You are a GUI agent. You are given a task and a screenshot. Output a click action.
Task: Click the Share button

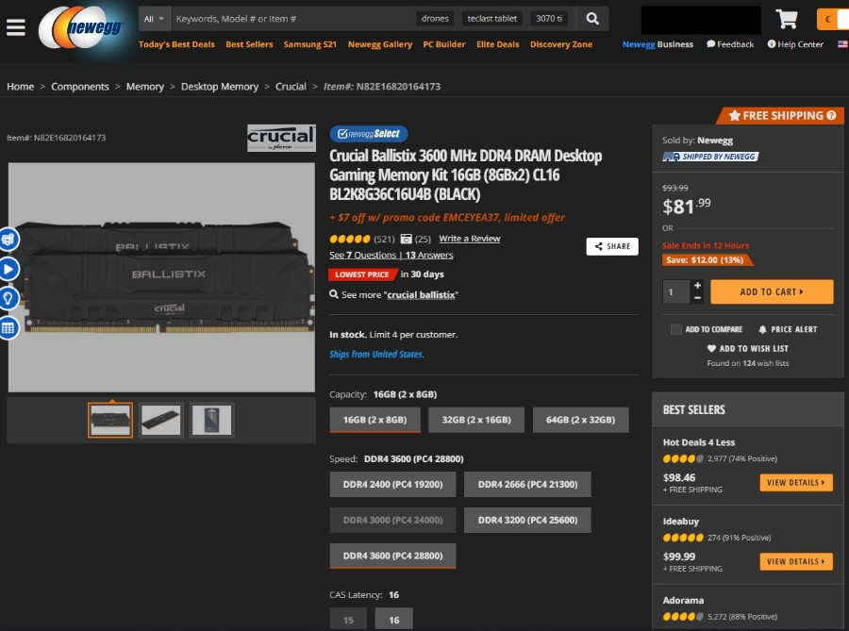tap(612, 246)
